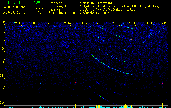
Task: Click the 0.6 kHz frequency label
Action: tap(2, 103)
